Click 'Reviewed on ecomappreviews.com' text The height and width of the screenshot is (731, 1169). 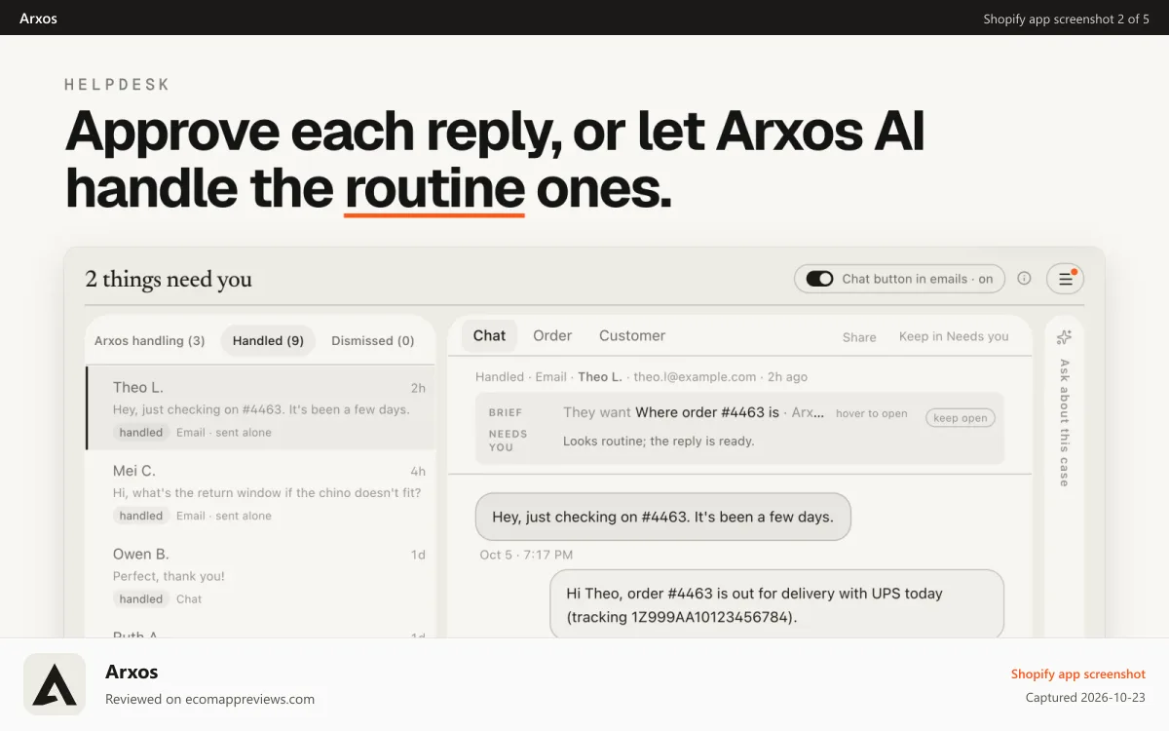click(x=209, y=699)
